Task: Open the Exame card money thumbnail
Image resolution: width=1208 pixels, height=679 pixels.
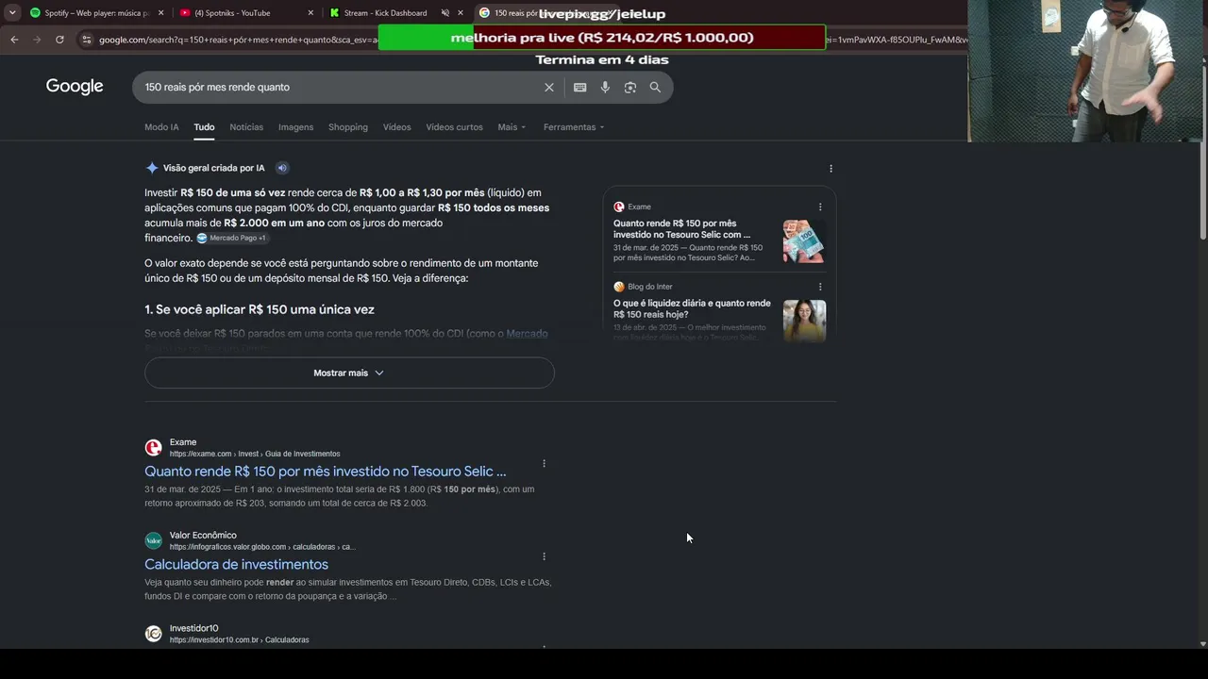Action: [804, 241]
